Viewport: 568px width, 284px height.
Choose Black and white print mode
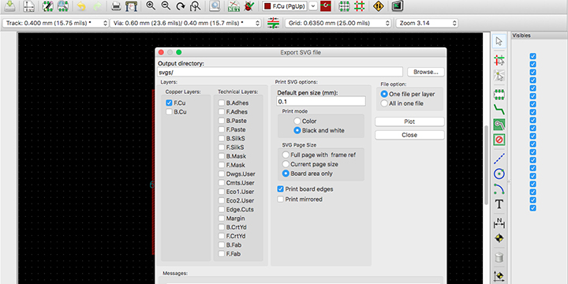(x=297, y=130)
